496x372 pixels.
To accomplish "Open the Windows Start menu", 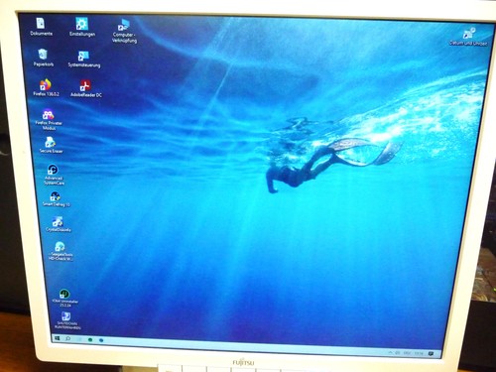I will click(x=57, y=338).
